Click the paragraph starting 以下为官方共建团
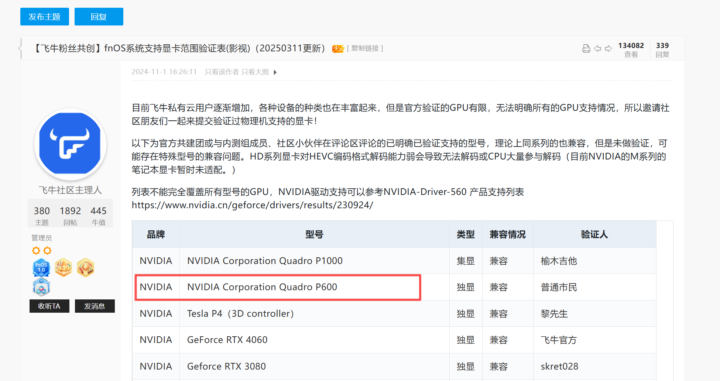The height and width of the screenshot is (381, 720). pyautogui.click(x=400, y=157)
